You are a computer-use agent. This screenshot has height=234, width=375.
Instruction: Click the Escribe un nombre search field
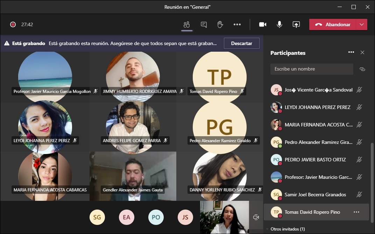[x=311, y=69]
